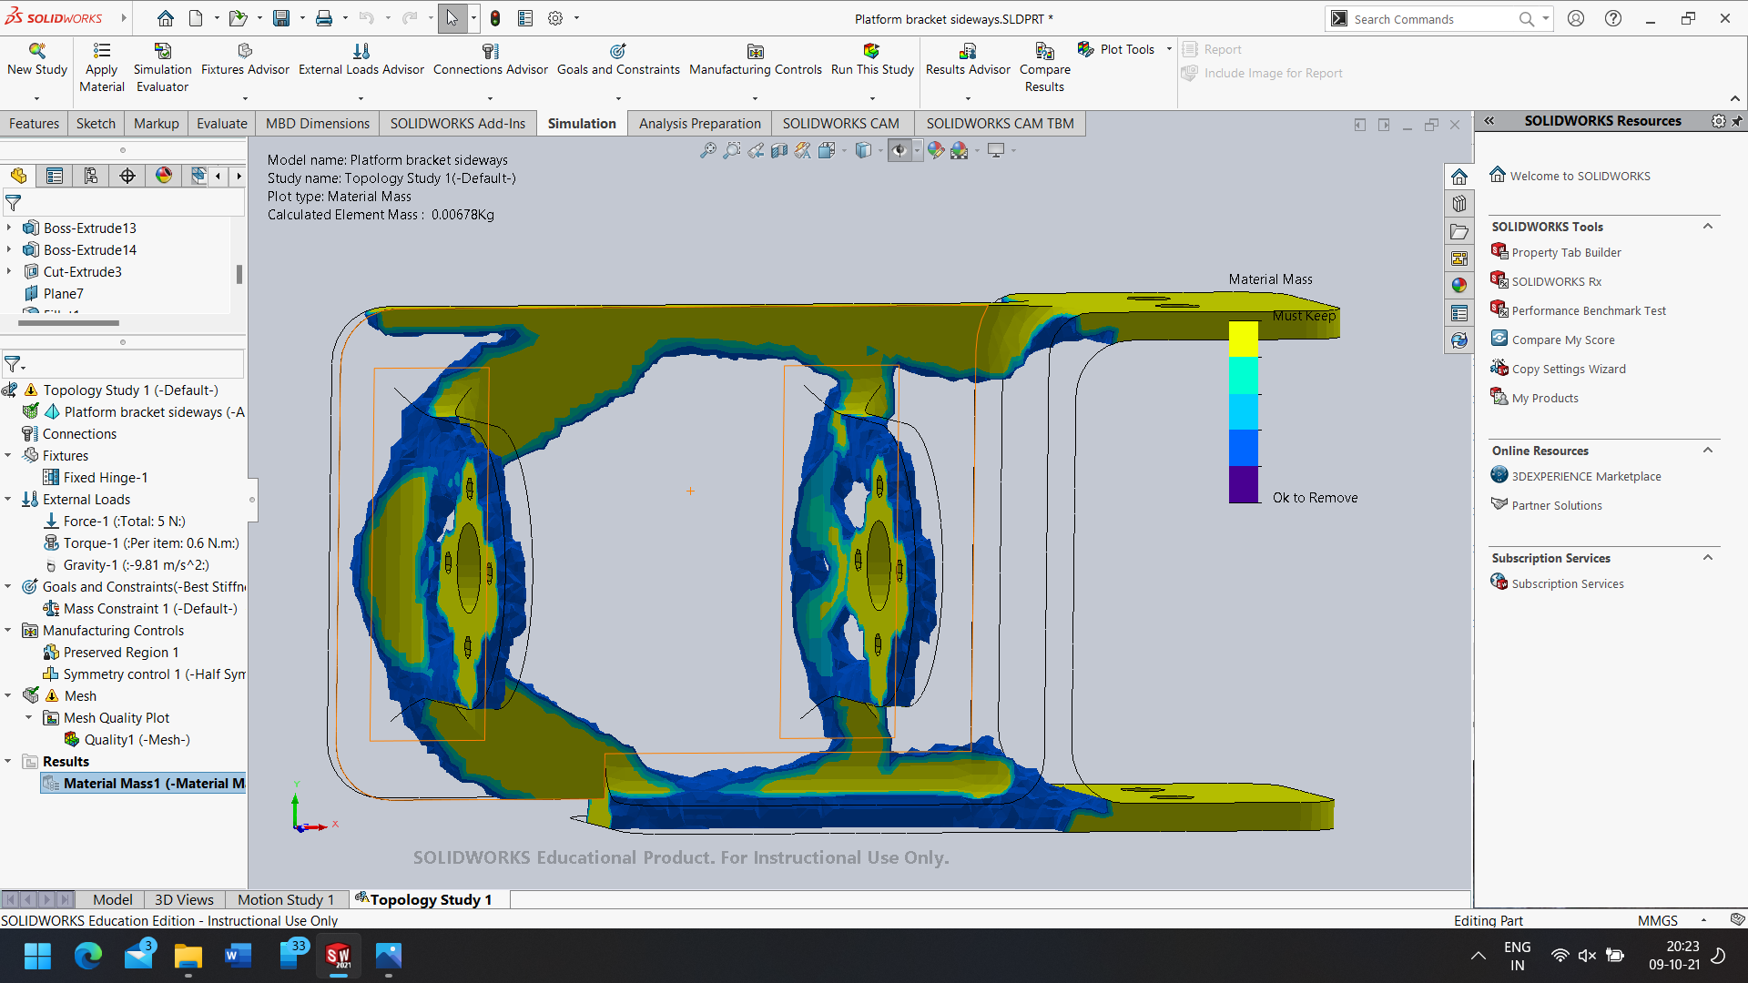This screenshot has height=983, width=1748.
Task: Open Performance Benchmark Test link
Action: pos(1589,310)
